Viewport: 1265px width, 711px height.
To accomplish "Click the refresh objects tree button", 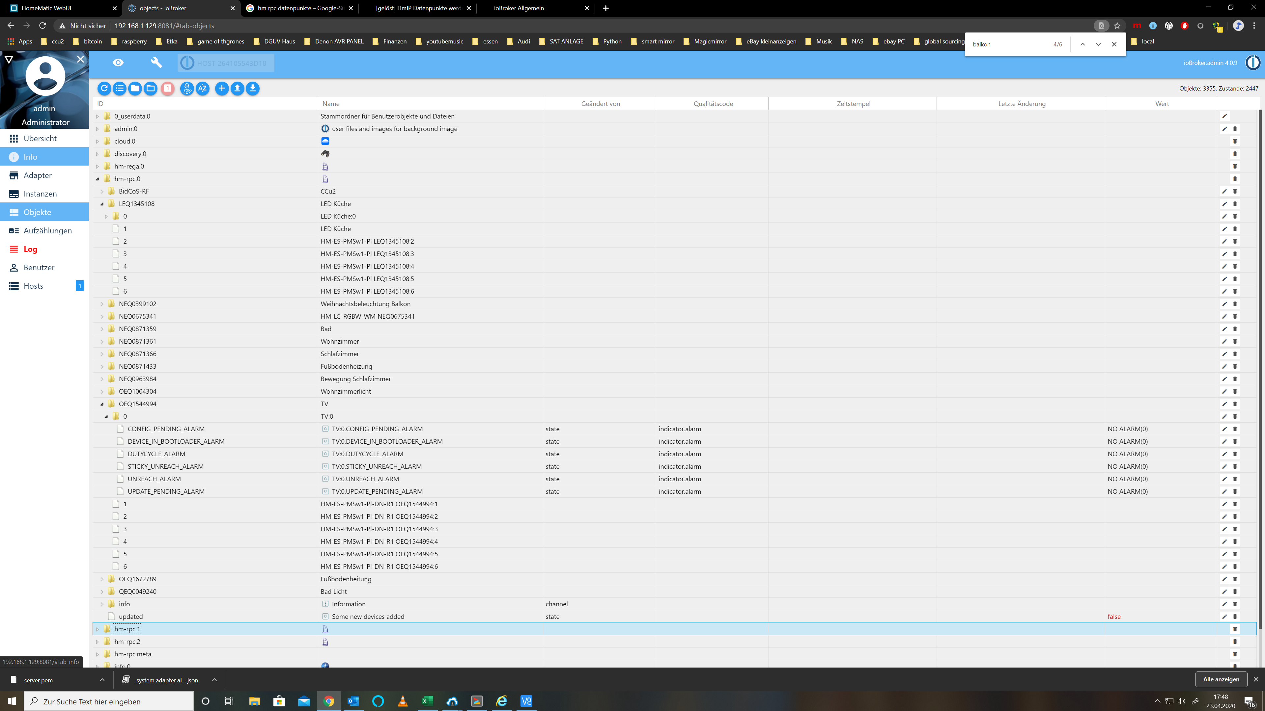I will tap(104, 88).
